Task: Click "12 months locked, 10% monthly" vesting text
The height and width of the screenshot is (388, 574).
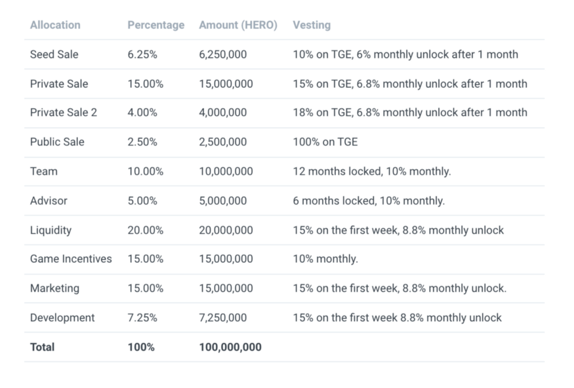Action: (371, 171)
